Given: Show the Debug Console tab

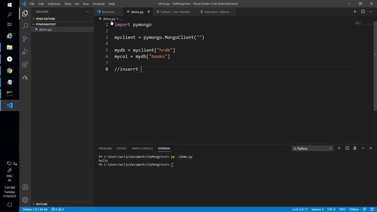Looking at the screenshot, I should coord(142,148).
